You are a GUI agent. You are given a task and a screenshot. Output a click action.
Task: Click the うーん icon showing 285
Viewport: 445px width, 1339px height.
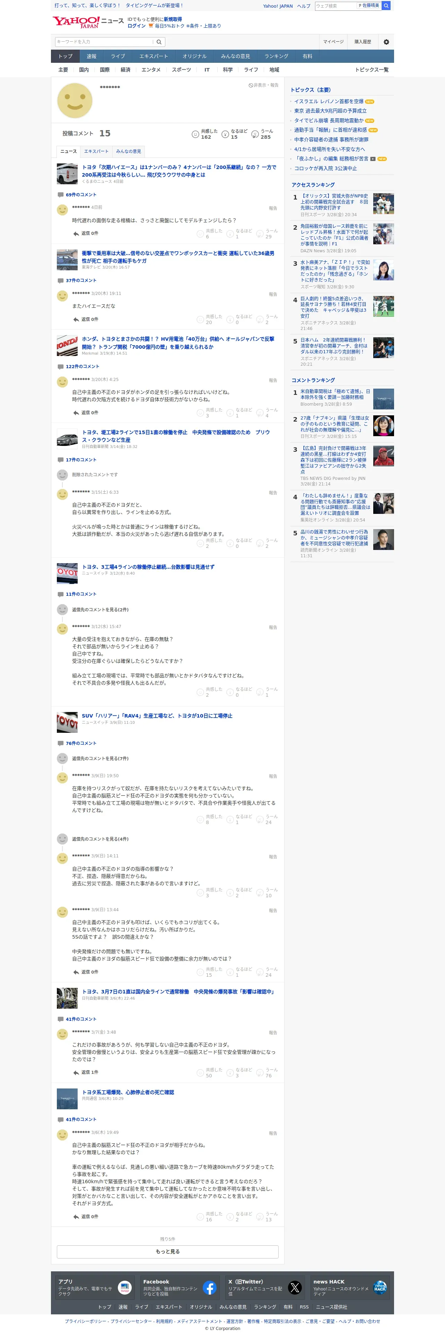[x=255, y=135]
